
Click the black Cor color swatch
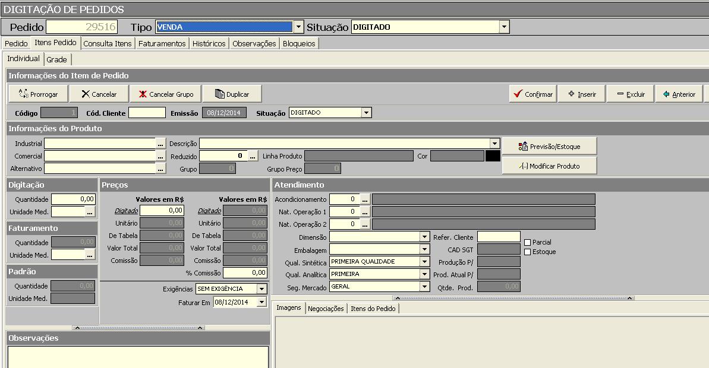pos(493,156)
